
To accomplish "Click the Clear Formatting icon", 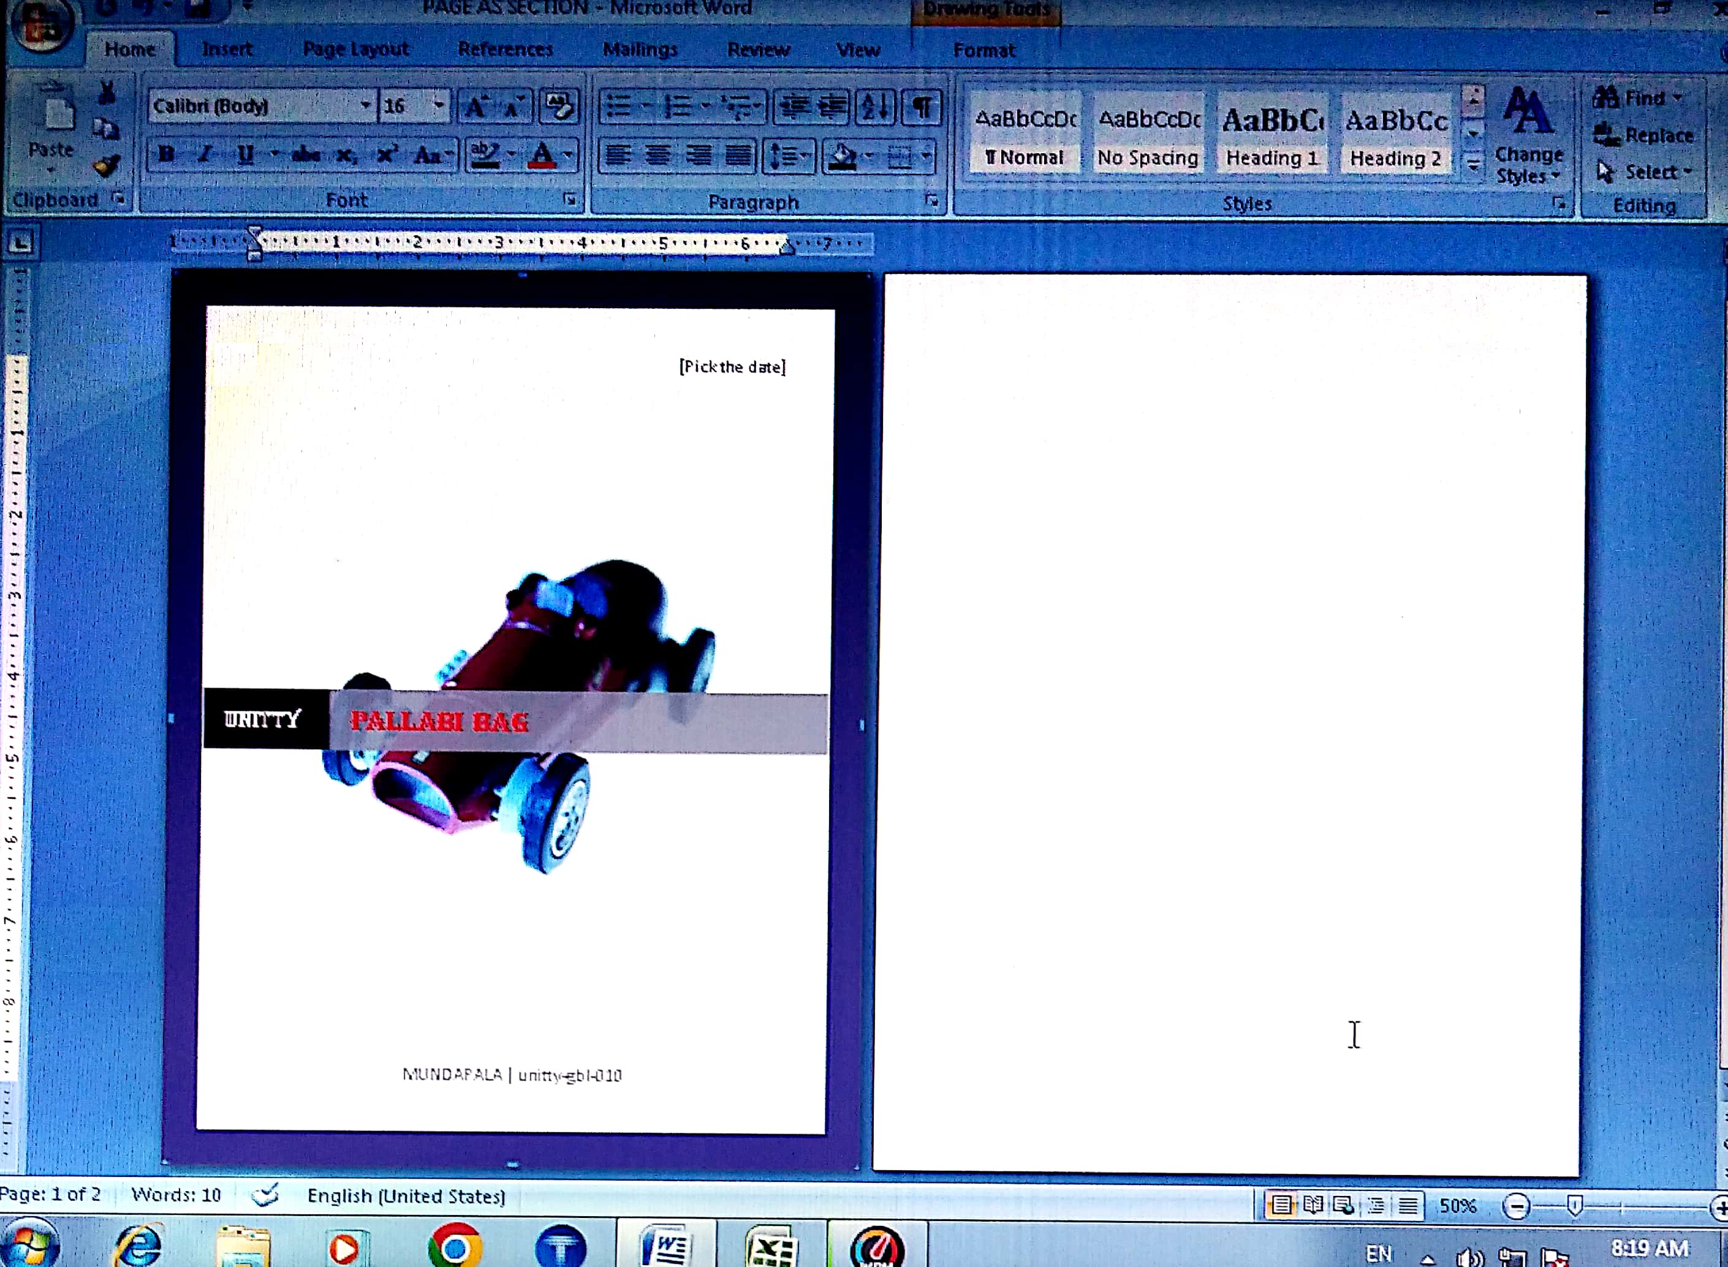I will 559,107.
